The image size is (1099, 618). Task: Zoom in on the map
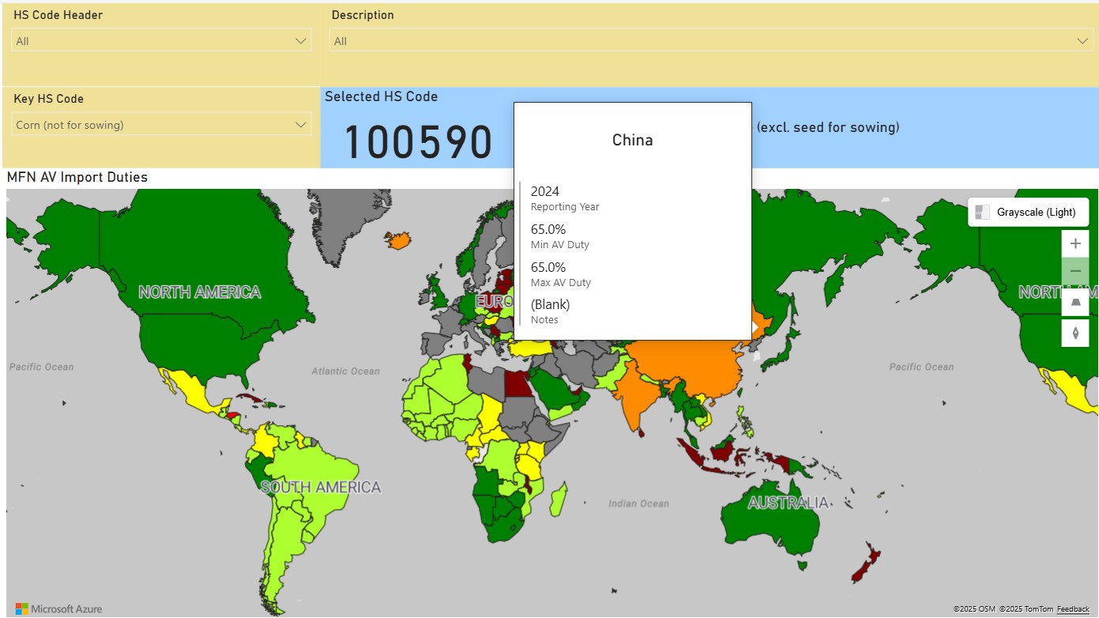(x=1075, y=243)
